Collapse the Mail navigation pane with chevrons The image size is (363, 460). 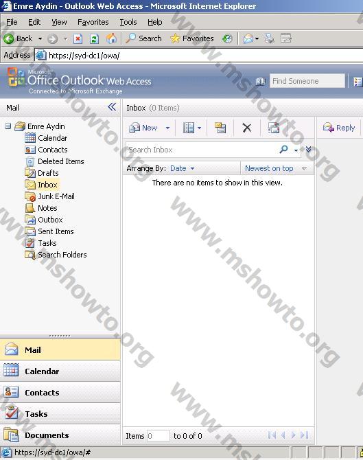112,107
